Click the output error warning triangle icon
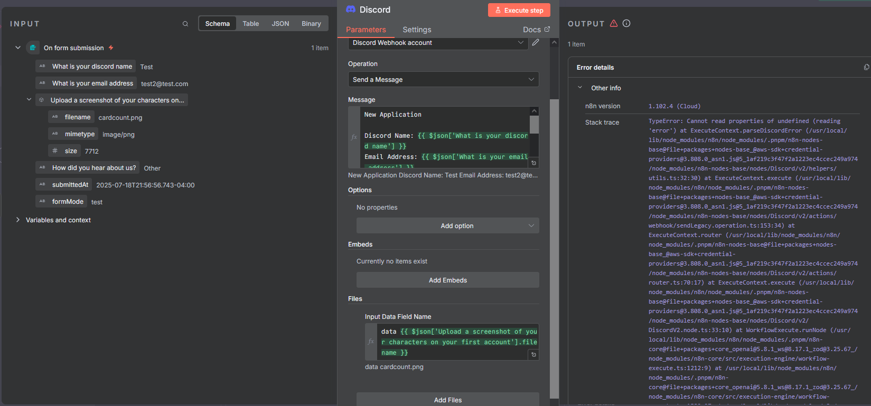871x406 pixels. pyautogui.click(x=614, y=23)
